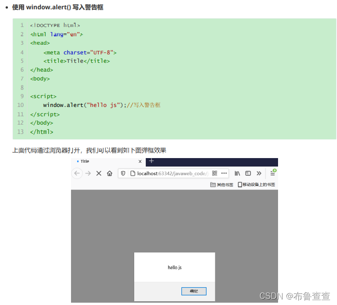Toggle the sidebar view icon

click(x=248, y=173)
